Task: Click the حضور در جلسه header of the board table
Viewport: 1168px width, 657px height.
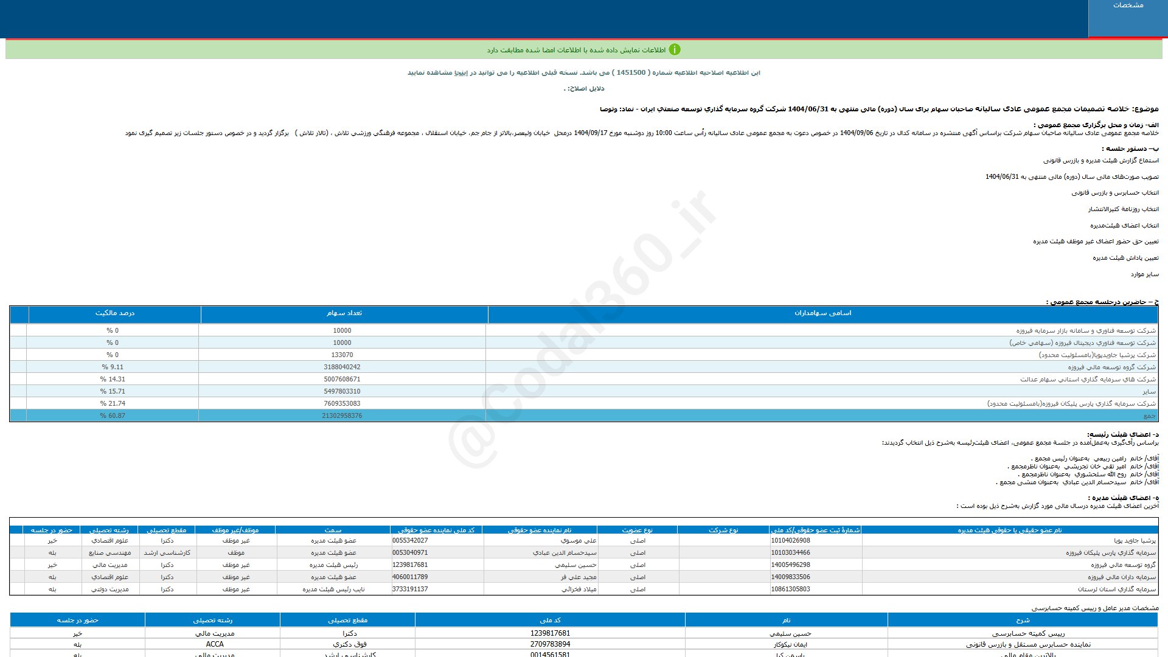Action: pyautogui.click(x=51, y=530)
